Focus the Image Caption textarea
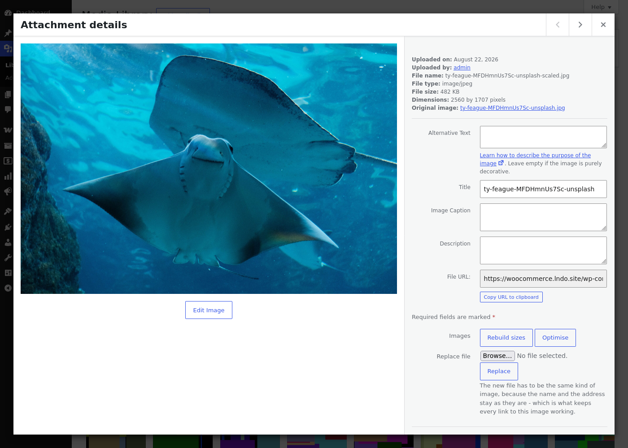This screenshot has width=628, height=448. coord(543,217)
